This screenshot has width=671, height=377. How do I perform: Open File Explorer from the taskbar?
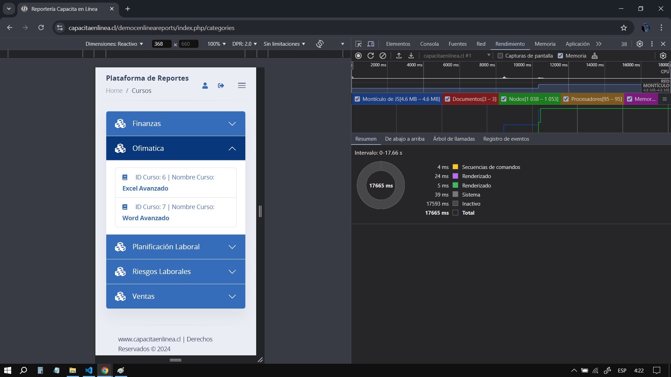tap(73, 370)
